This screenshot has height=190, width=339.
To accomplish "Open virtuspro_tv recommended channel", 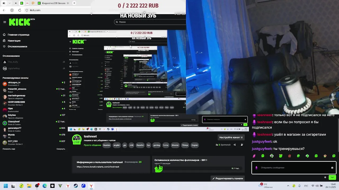I will click(34, 84).
